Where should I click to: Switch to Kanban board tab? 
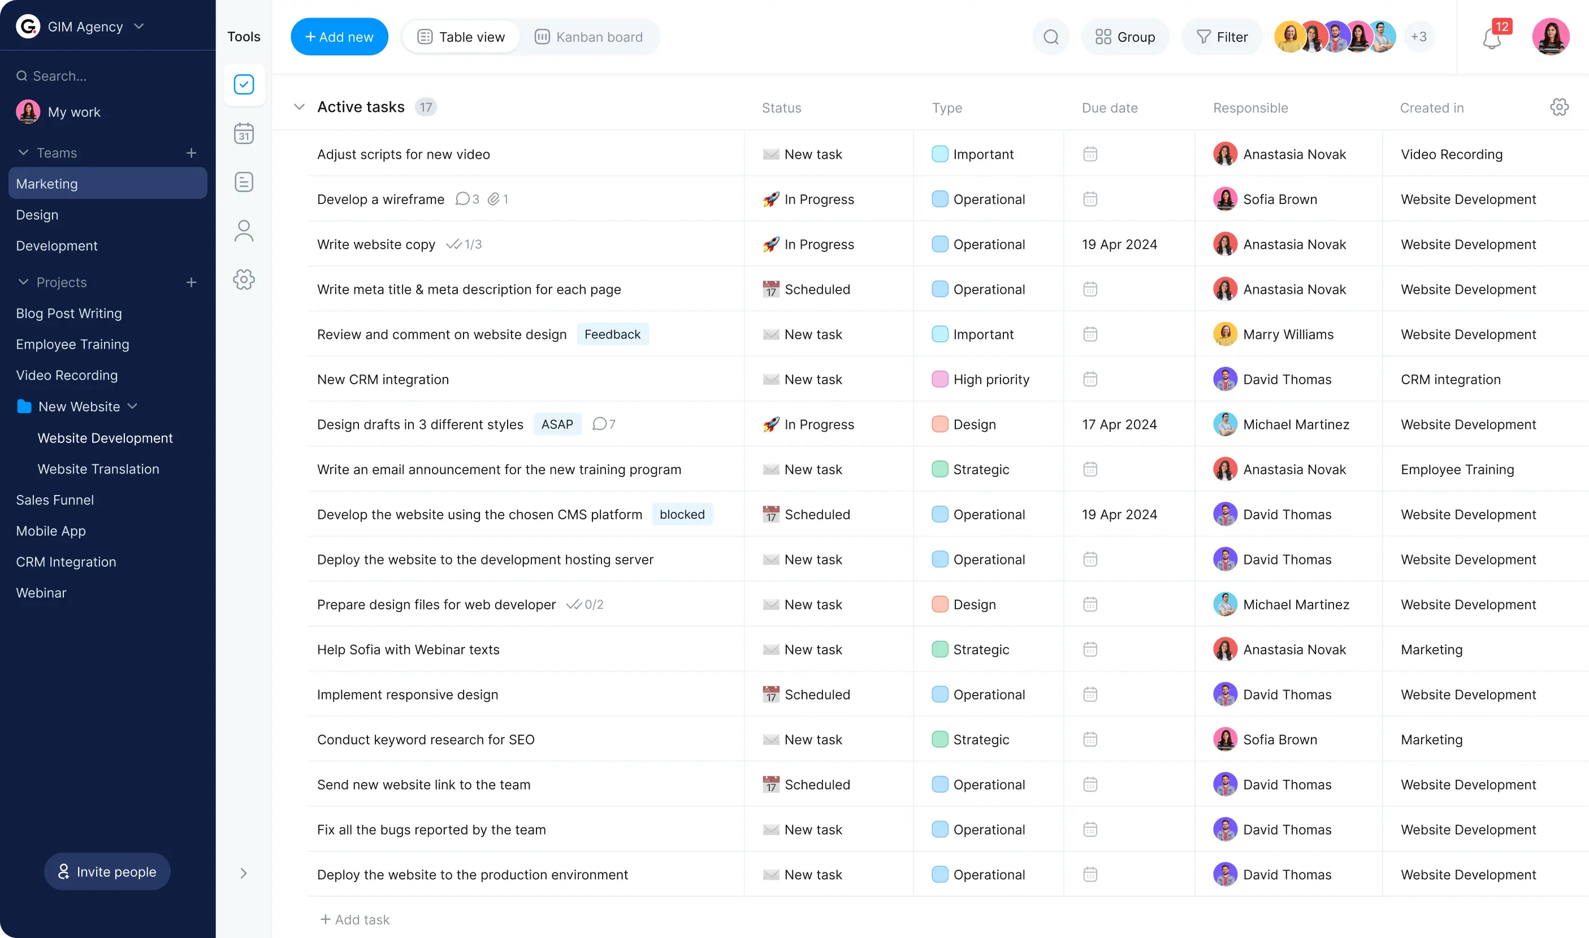[588, 37]
